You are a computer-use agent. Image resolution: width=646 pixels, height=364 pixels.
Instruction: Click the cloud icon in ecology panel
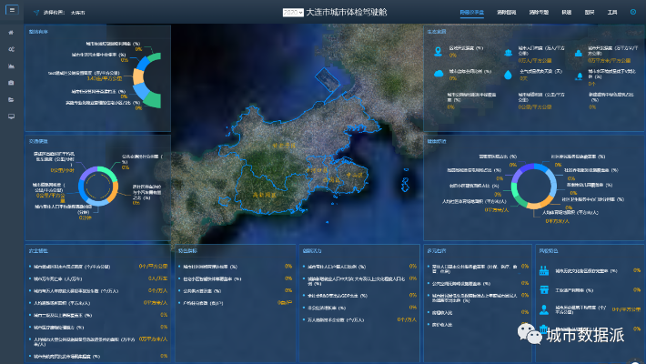439,73
